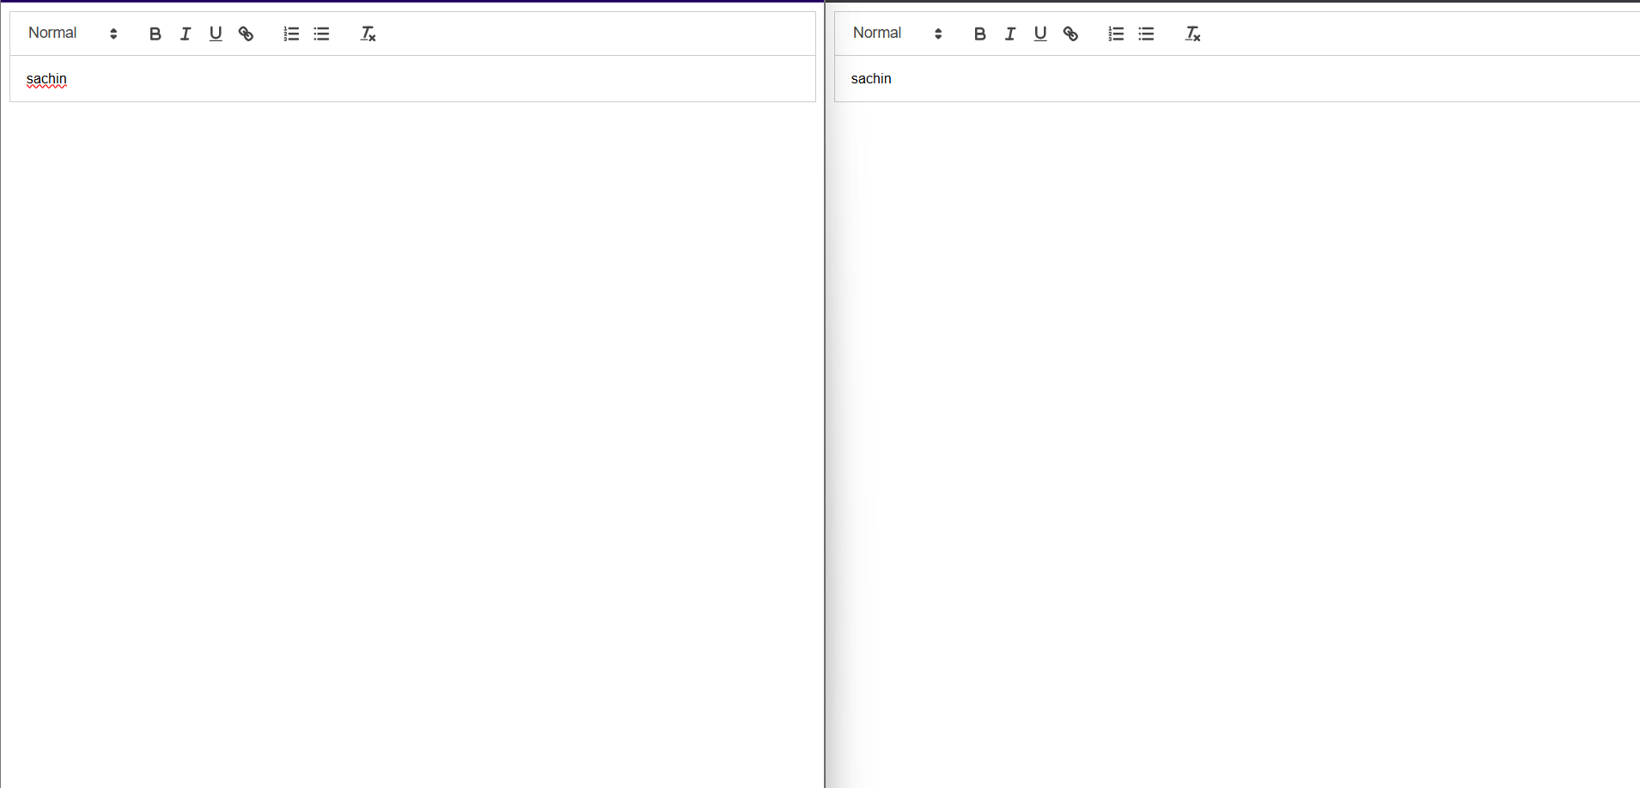Image resolution: width=1640 pixels, height=788 pixels.
Task: Clear formatting in the left editor
Action: click(x=368, y=34)
